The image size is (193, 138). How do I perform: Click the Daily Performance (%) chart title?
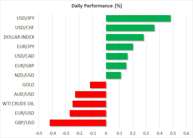[x=96, y=6]
